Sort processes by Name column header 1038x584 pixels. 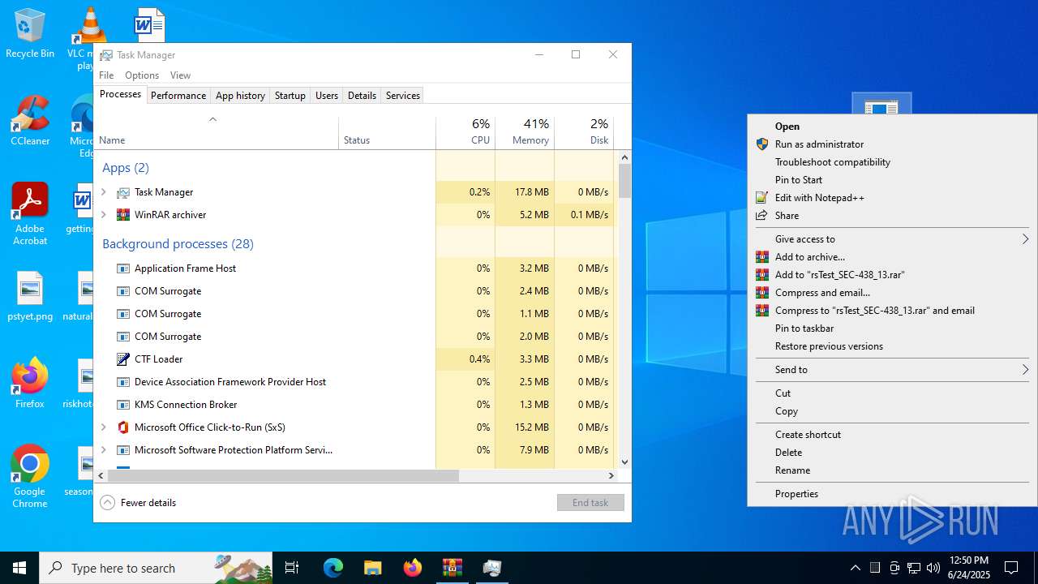click(x=217, y=132)
